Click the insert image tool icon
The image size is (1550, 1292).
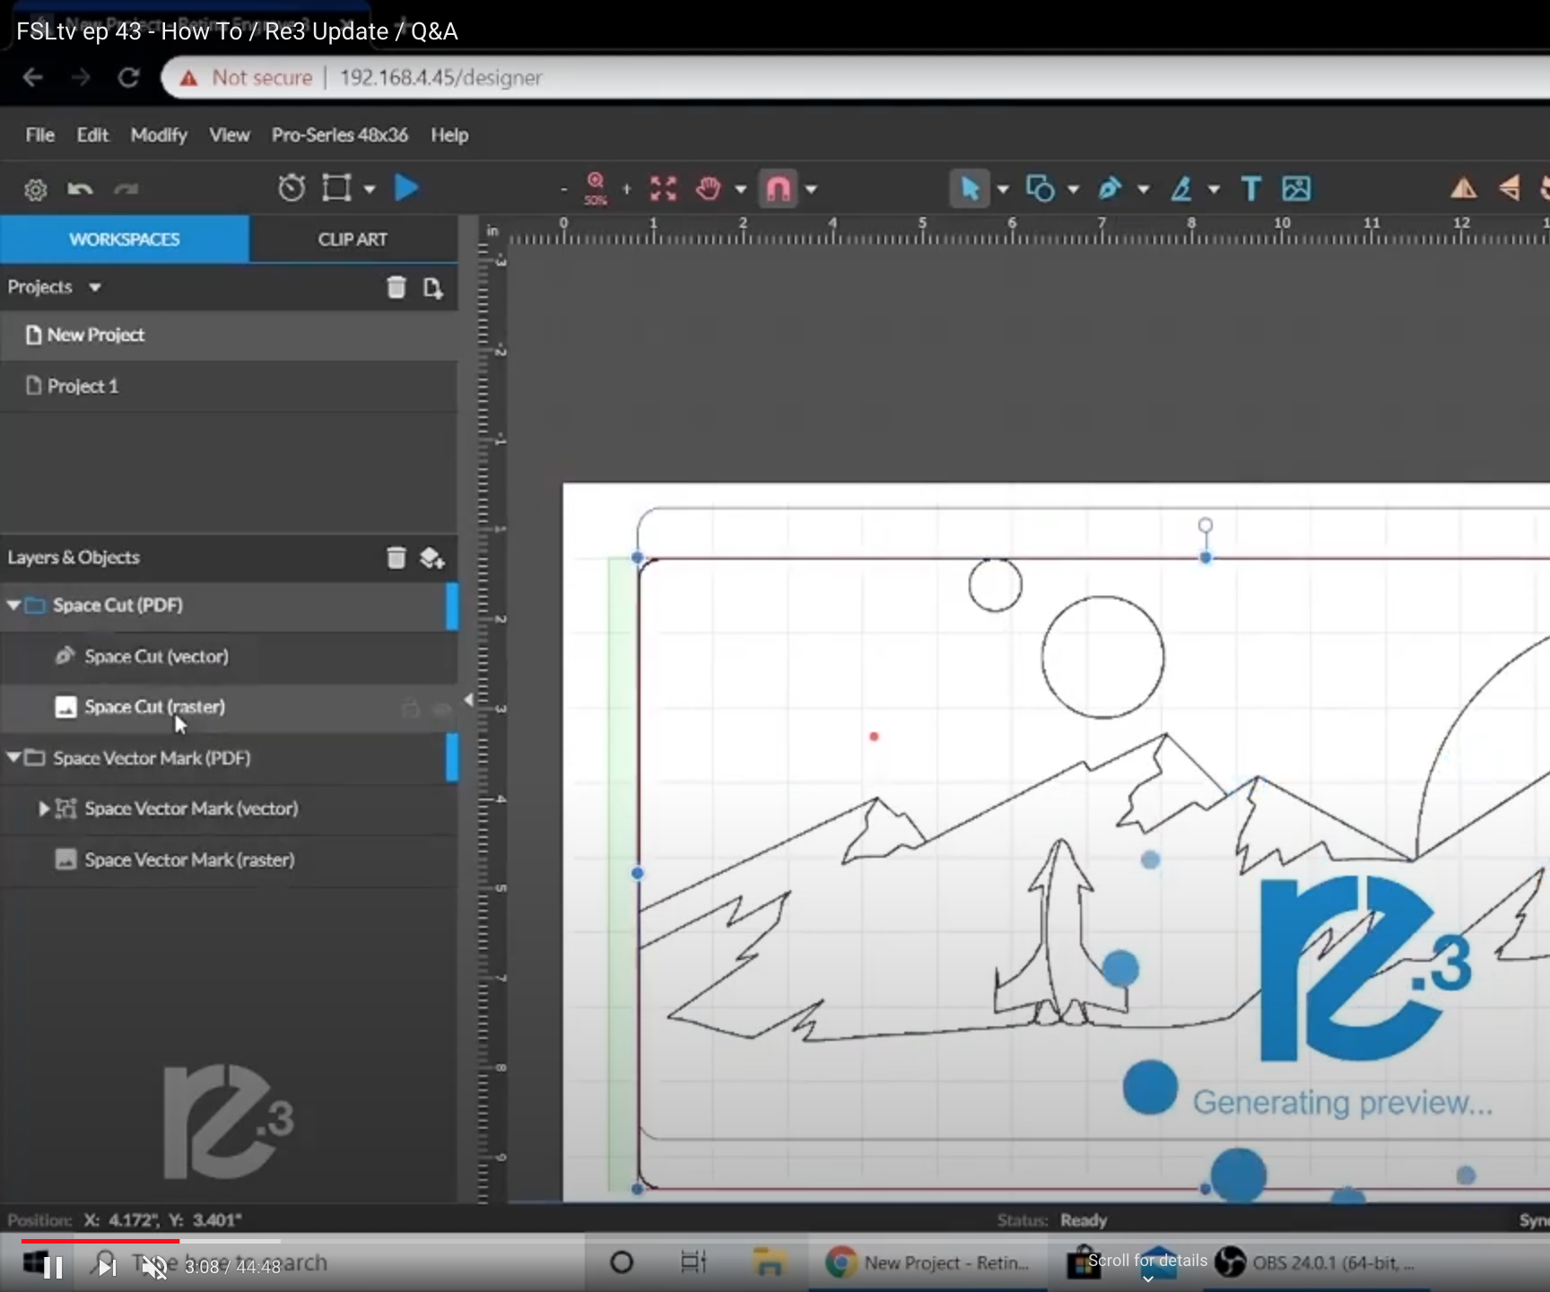click(1296, 188)
